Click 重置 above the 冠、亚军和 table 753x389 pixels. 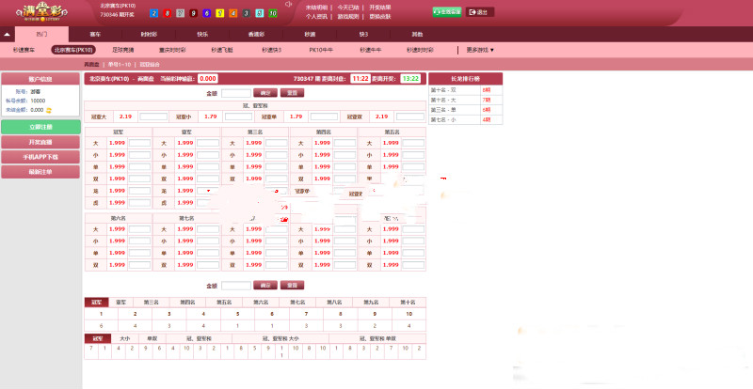292,93
